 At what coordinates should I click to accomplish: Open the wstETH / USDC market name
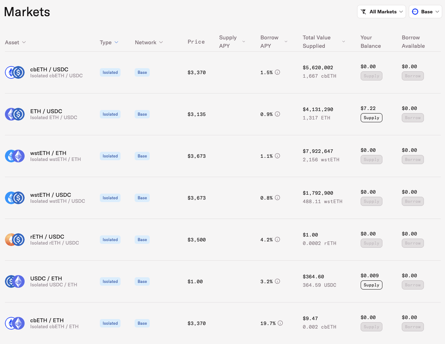[51, 195]
